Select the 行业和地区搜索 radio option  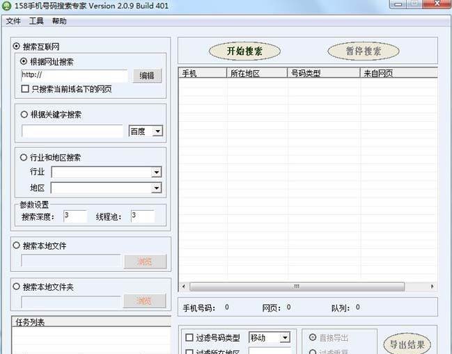(24, 157)
